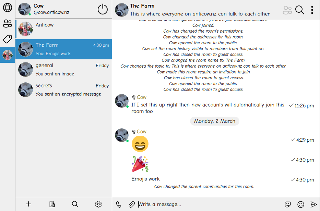Show room members icon in header
The width and height of the screenshot is (320, 211).
[287, 10]
